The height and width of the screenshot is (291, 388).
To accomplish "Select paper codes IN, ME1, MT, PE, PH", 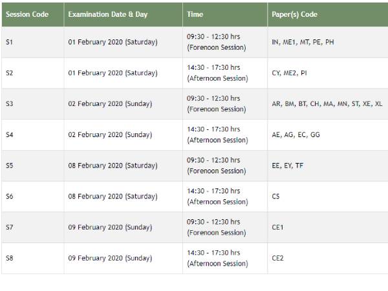I will 303,42.
